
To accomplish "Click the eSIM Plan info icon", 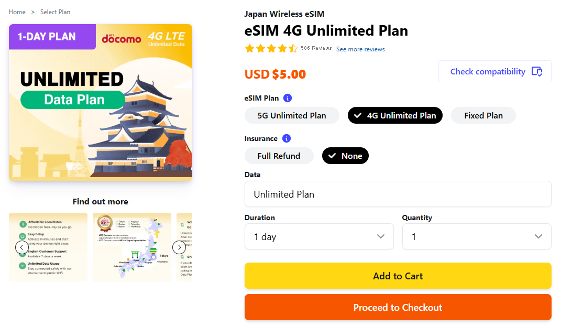I will point(288,98).
